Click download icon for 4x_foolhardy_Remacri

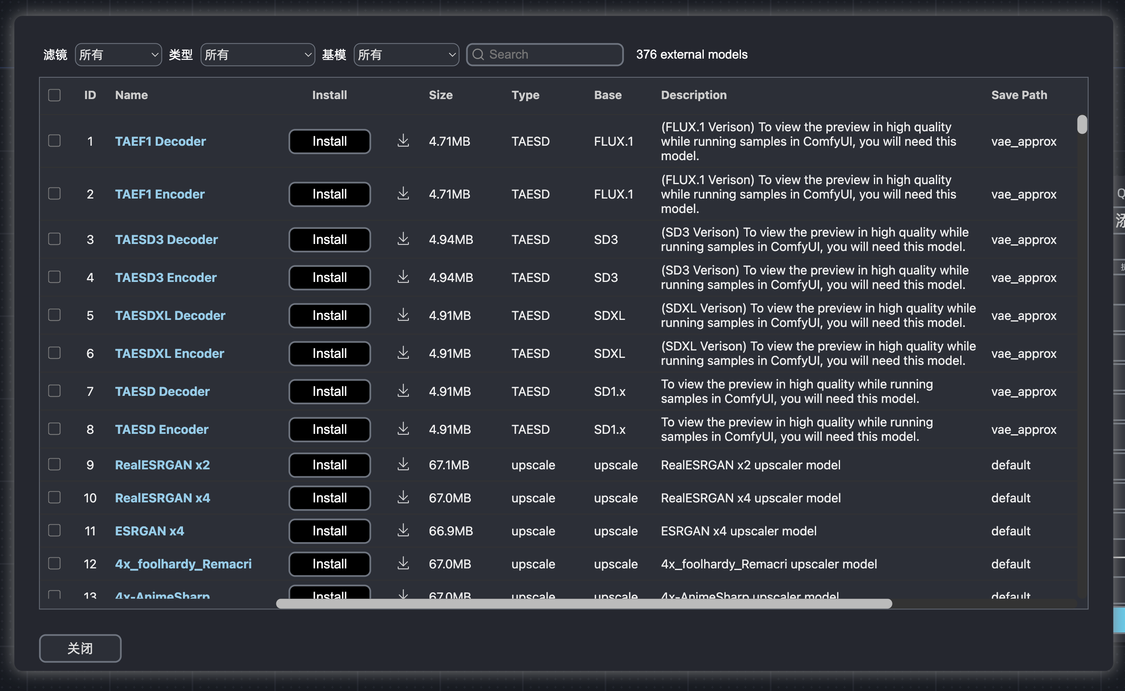click(x=403, y=563)
